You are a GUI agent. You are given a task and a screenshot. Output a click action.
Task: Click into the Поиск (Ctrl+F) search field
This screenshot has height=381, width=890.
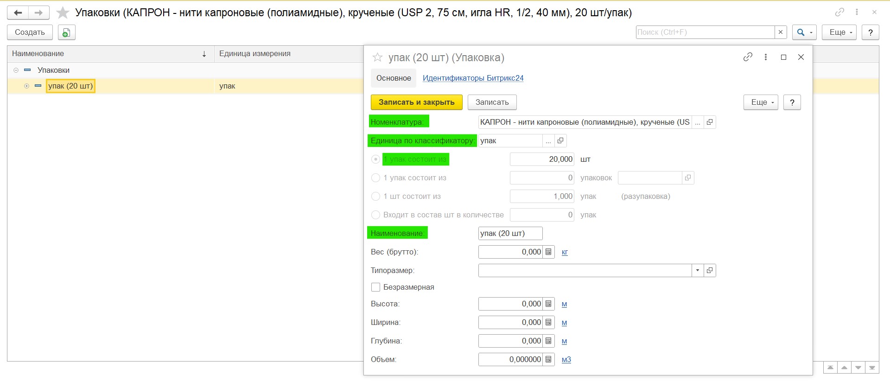[x=705, y=32]
